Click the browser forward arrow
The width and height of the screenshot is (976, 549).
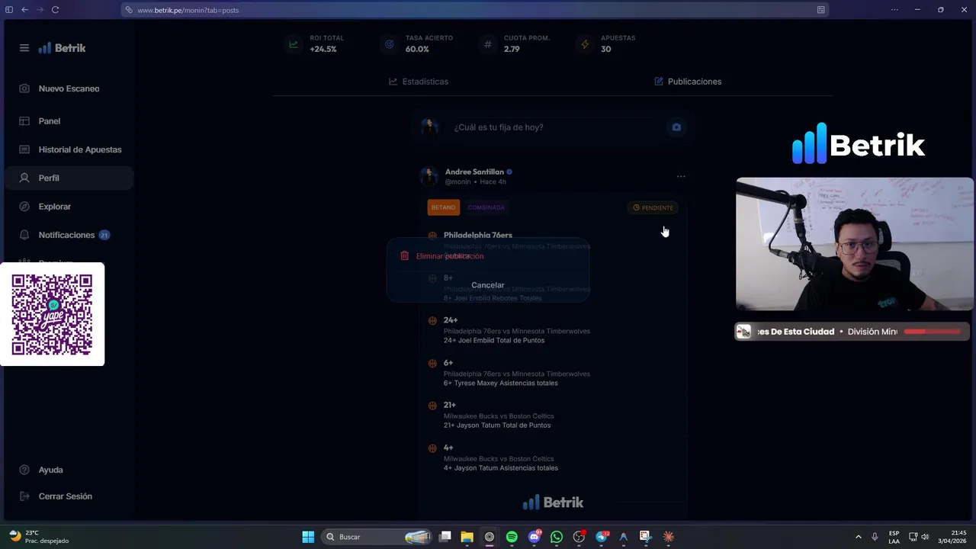[40, 10]
